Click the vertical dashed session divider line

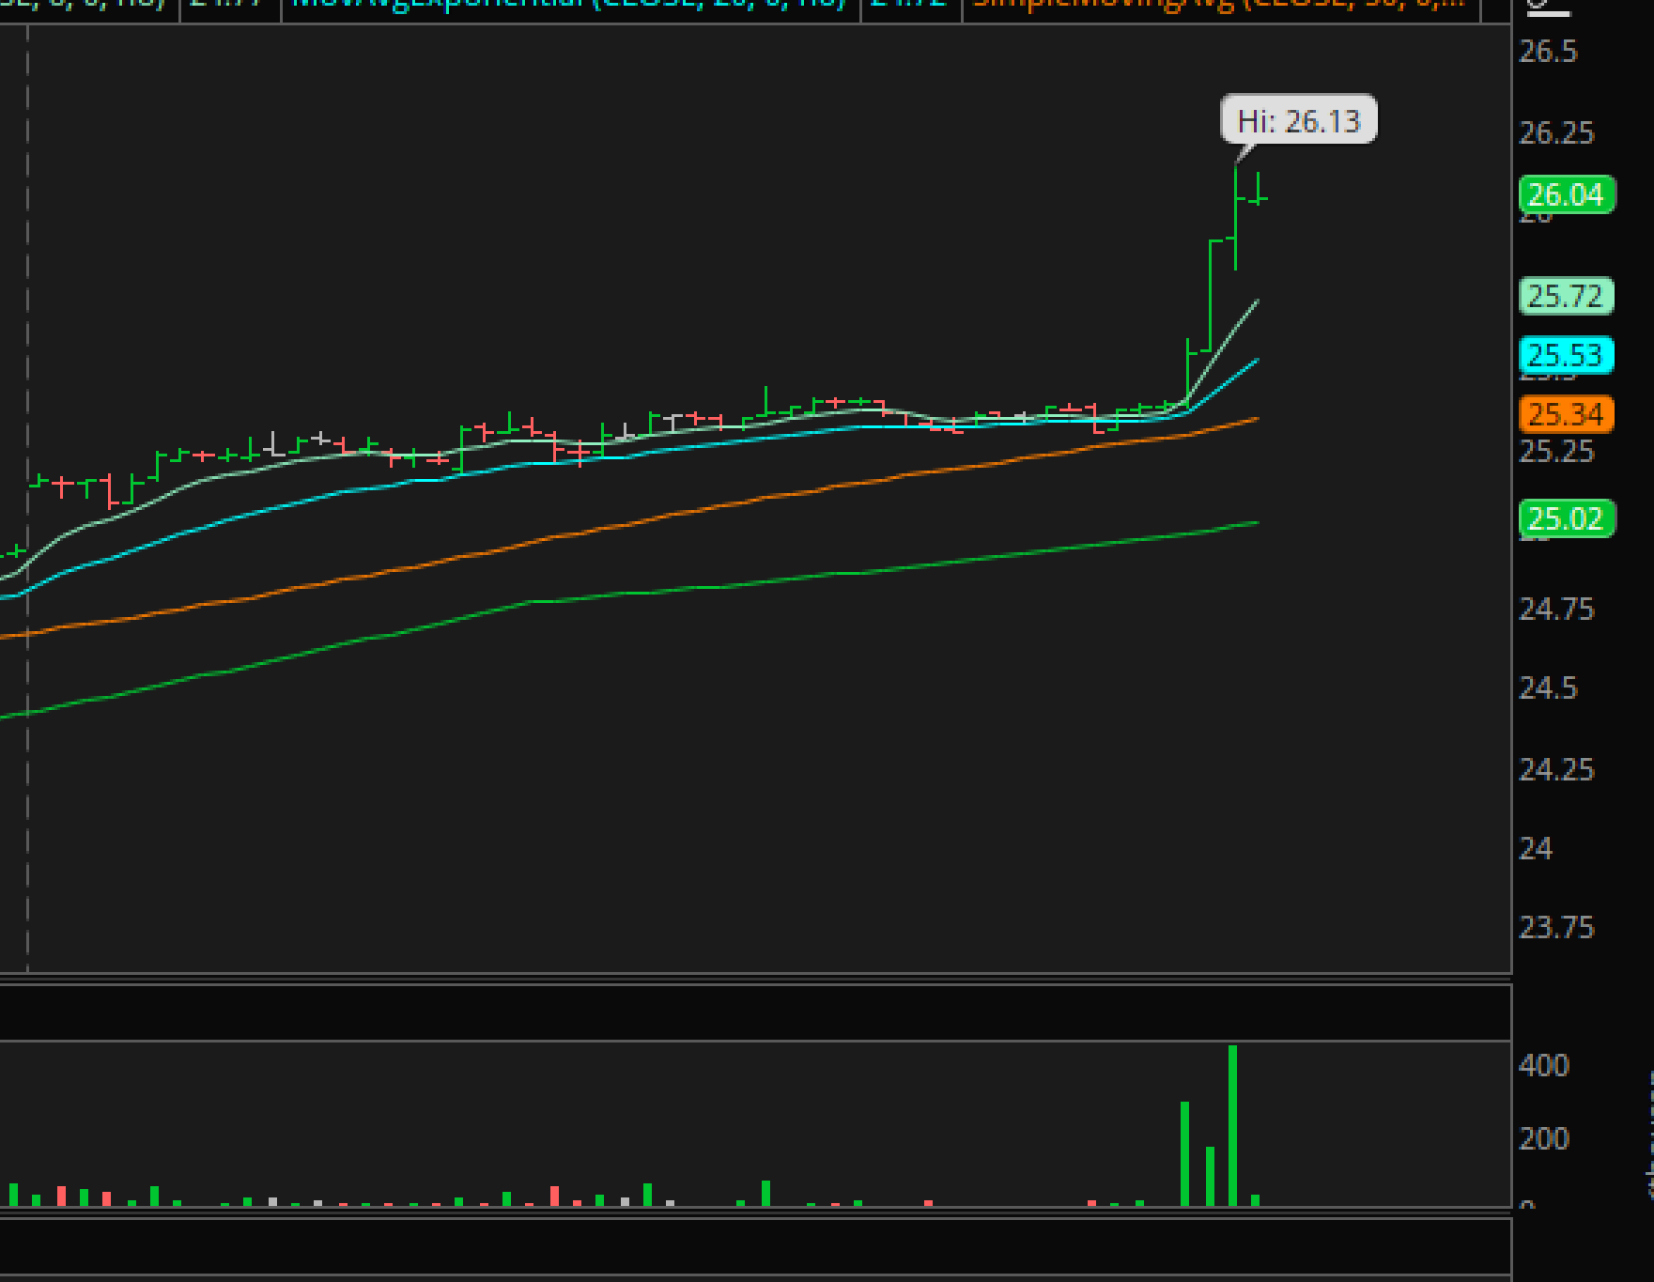point(27,498)
